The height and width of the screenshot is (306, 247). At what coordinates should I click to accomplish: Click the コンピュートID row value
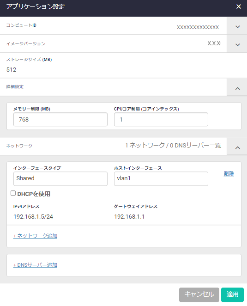point(198,27)
